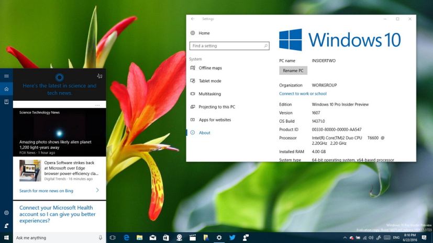Click Windows 10 Pro Insider Preview text
Viewport: 433px width, 243px height.
pos(340,105)
